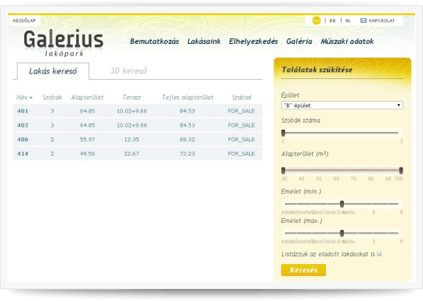Sort table by Alapterület column header
Viewport: 423px width, 301px height.
click(x=87, y=98)
